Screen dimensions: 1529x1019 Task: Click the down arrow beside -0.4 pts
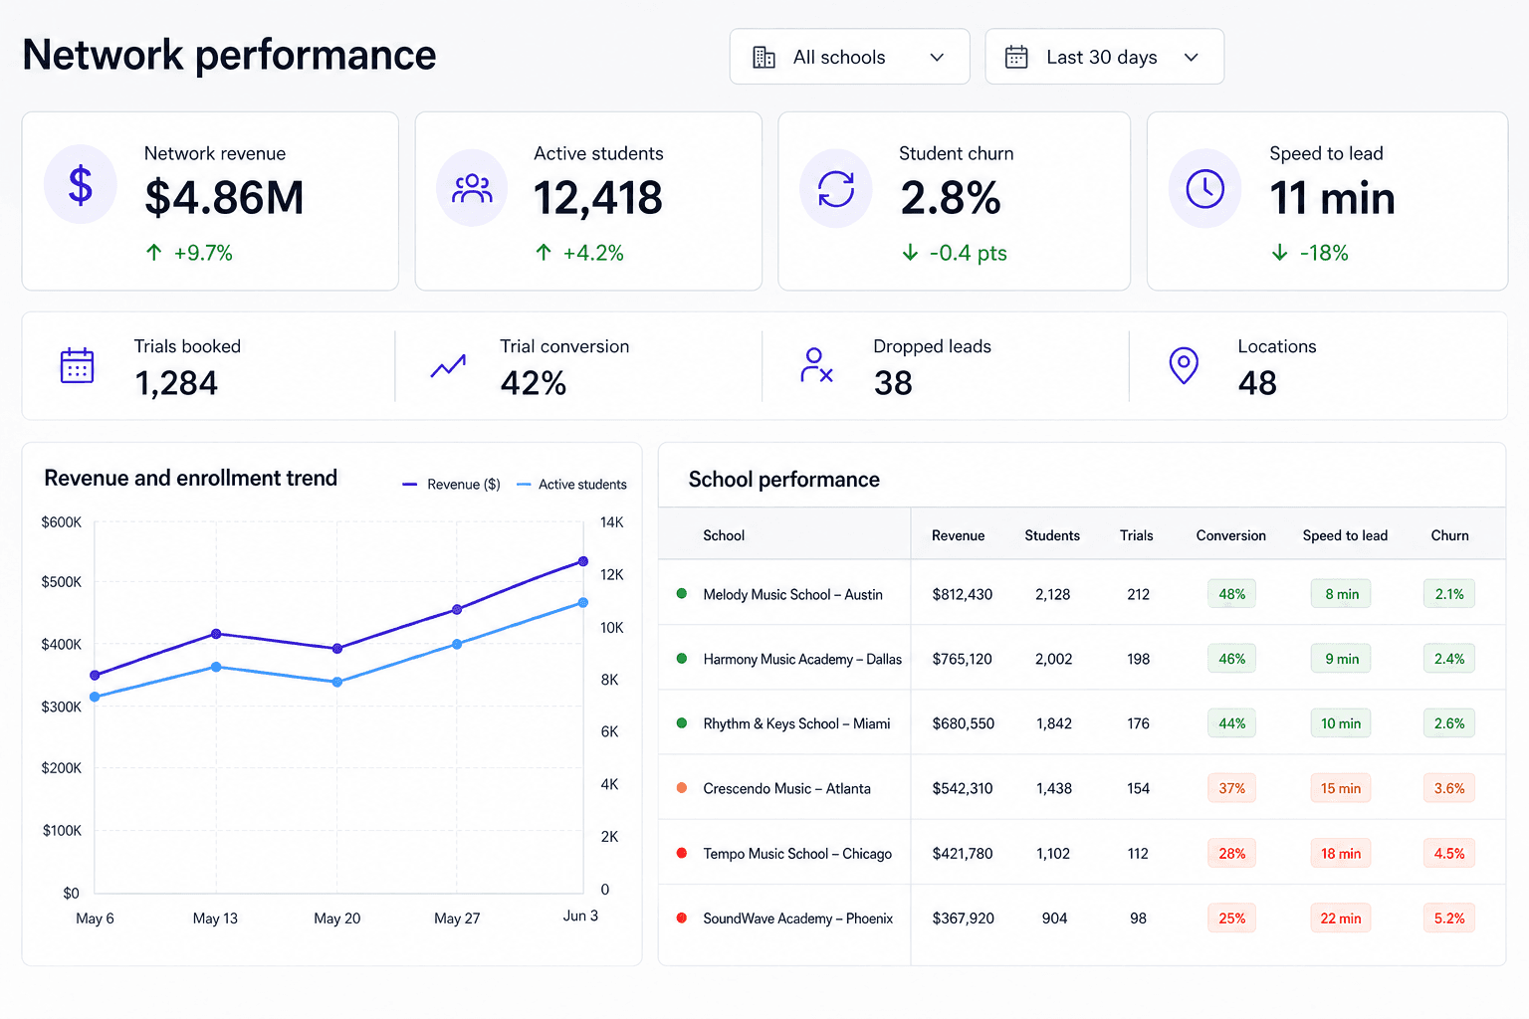910,253
